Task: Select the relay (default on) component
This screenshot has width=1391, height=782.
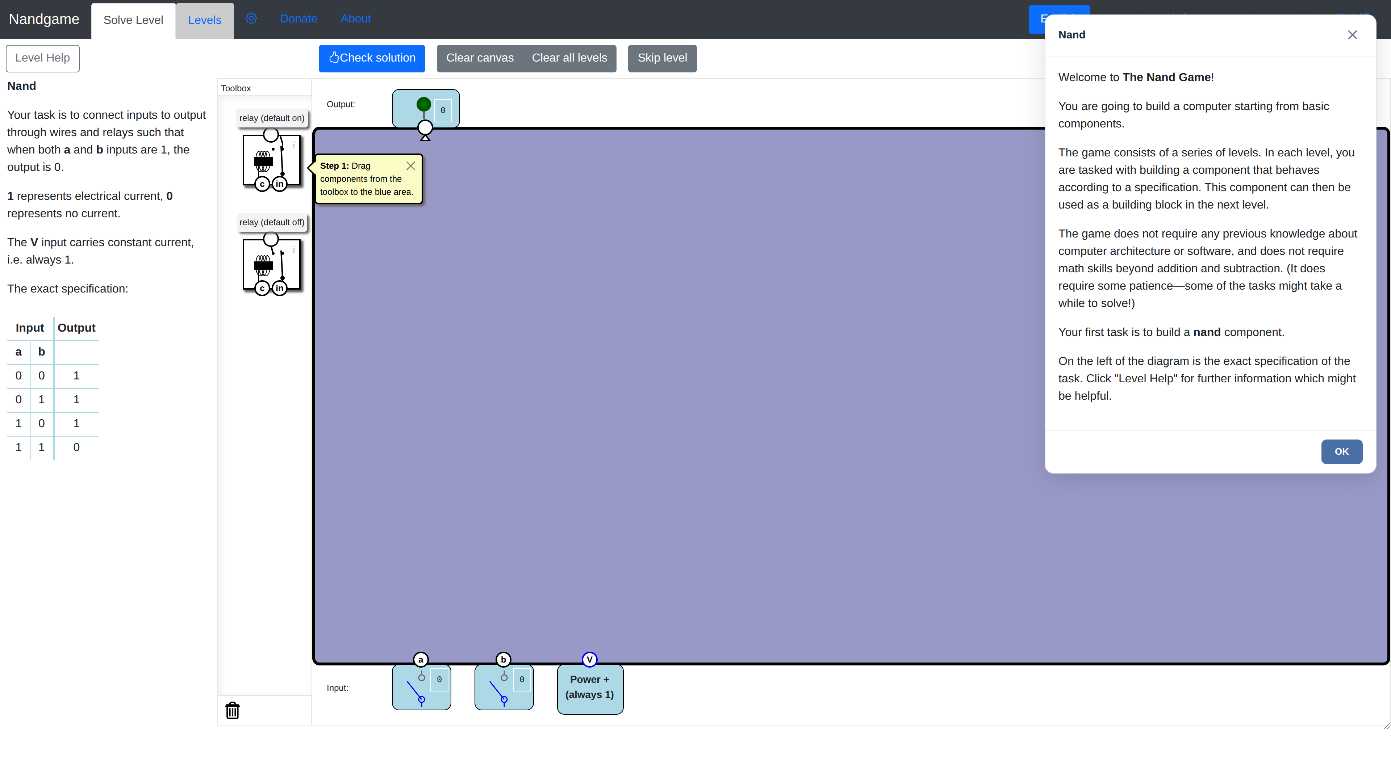Action: (x=271, y=160)
